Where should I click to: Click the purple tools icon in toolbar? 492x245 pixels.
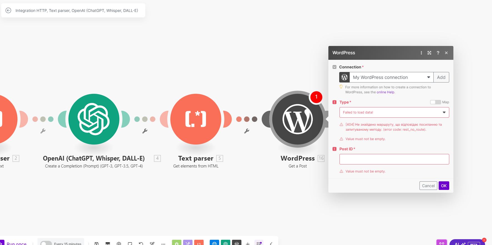pyautogui.click(x=188, y=243)
